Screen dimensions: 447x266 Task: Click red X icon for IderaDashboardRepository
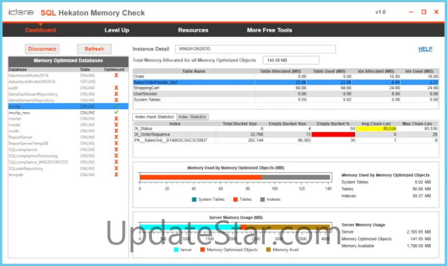[116, 94]
